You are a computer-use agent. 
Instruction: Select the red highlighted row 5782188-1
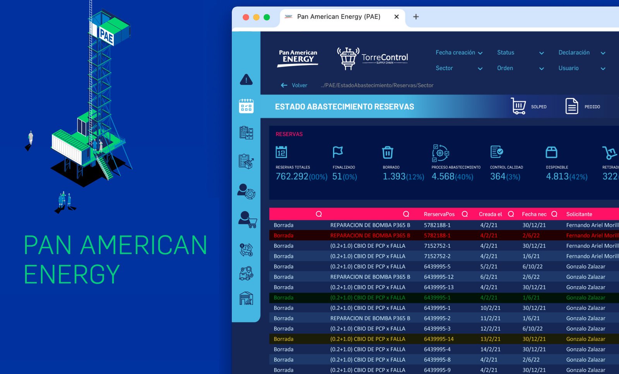(x=437, y=236)
